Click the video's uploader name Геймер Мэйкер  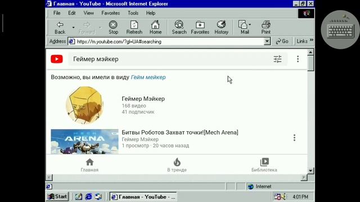(140, 139)
